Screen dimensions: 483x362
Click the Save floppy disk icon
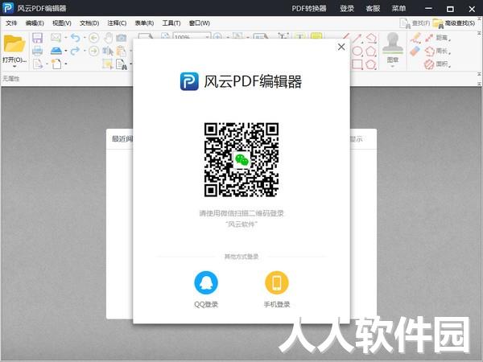37,38
